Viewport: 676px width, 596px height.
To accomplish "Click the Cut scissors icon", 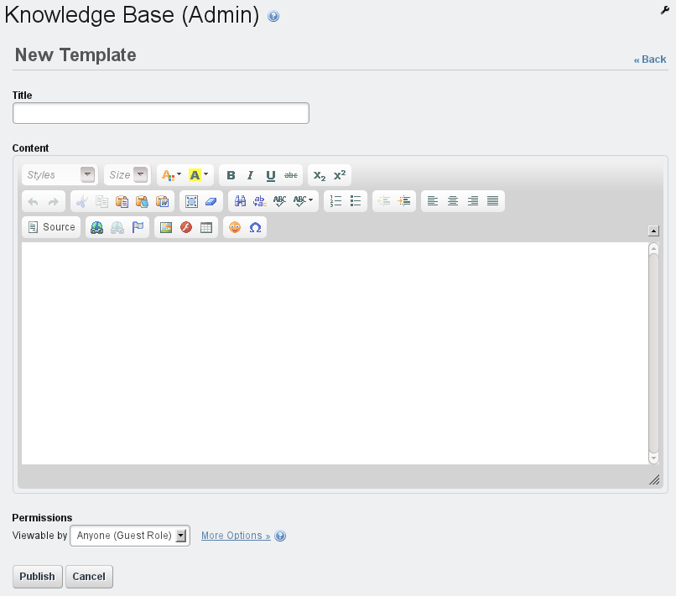I will click(x=81, y=201).
